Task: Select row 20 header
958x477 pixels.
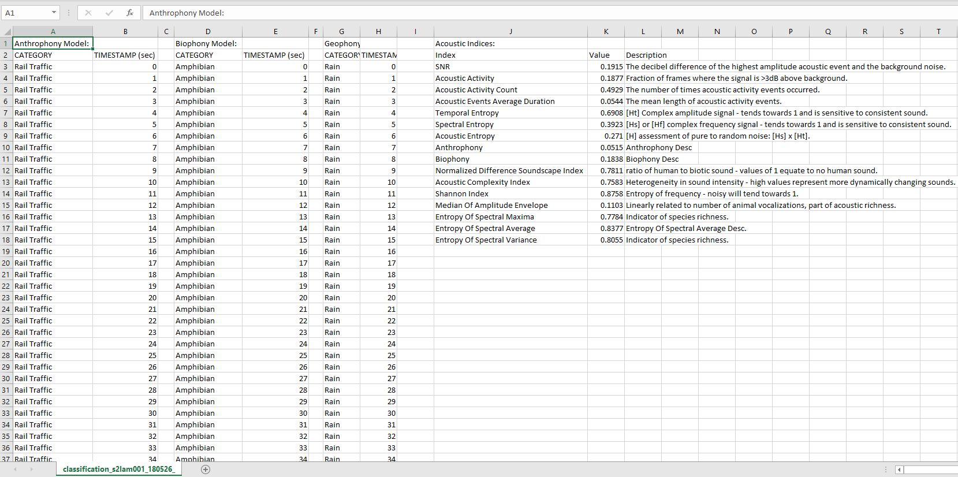Action: coord(6,263)
